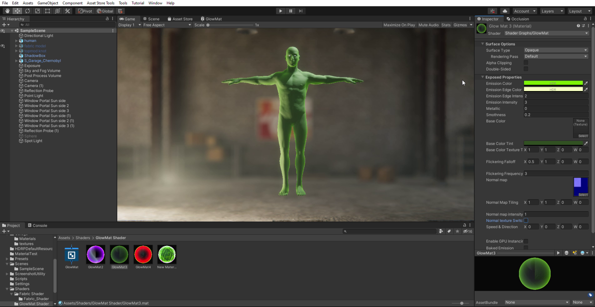The height and width of the screenshot is (307, 595).
Task: Open custom editor tools icon
Action: point(67,11)
